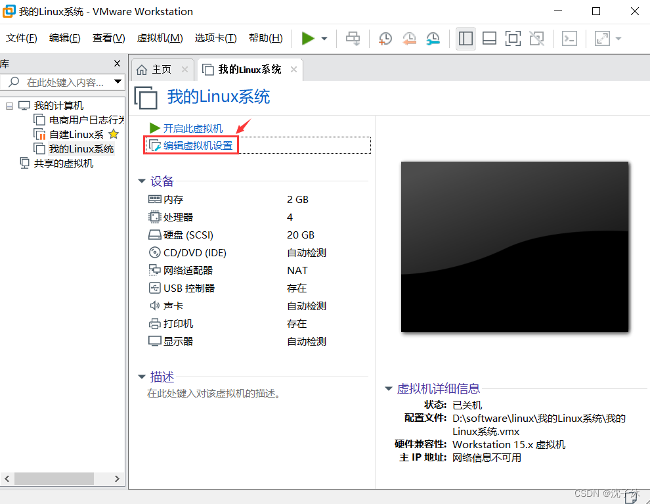
Task: Click the 20 GB hard disk value
Action: pyautogui.click(x=301, y=235)
